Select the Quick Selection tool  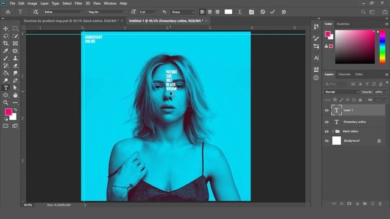[15, 36]
